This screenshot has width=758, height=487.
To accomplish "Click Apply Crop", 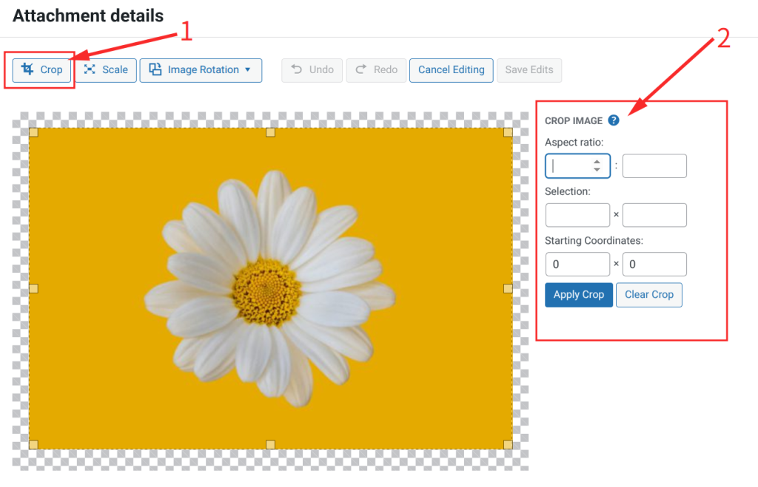I will tap(579, 295).
